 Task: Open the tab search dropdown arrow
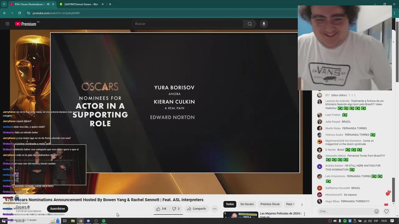4,4
